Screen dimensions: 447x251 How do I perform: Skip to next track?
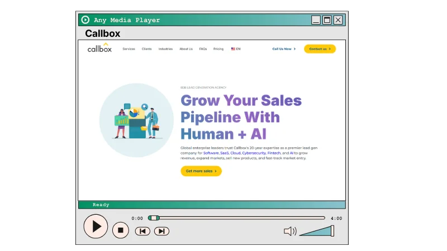click(161, 231)
